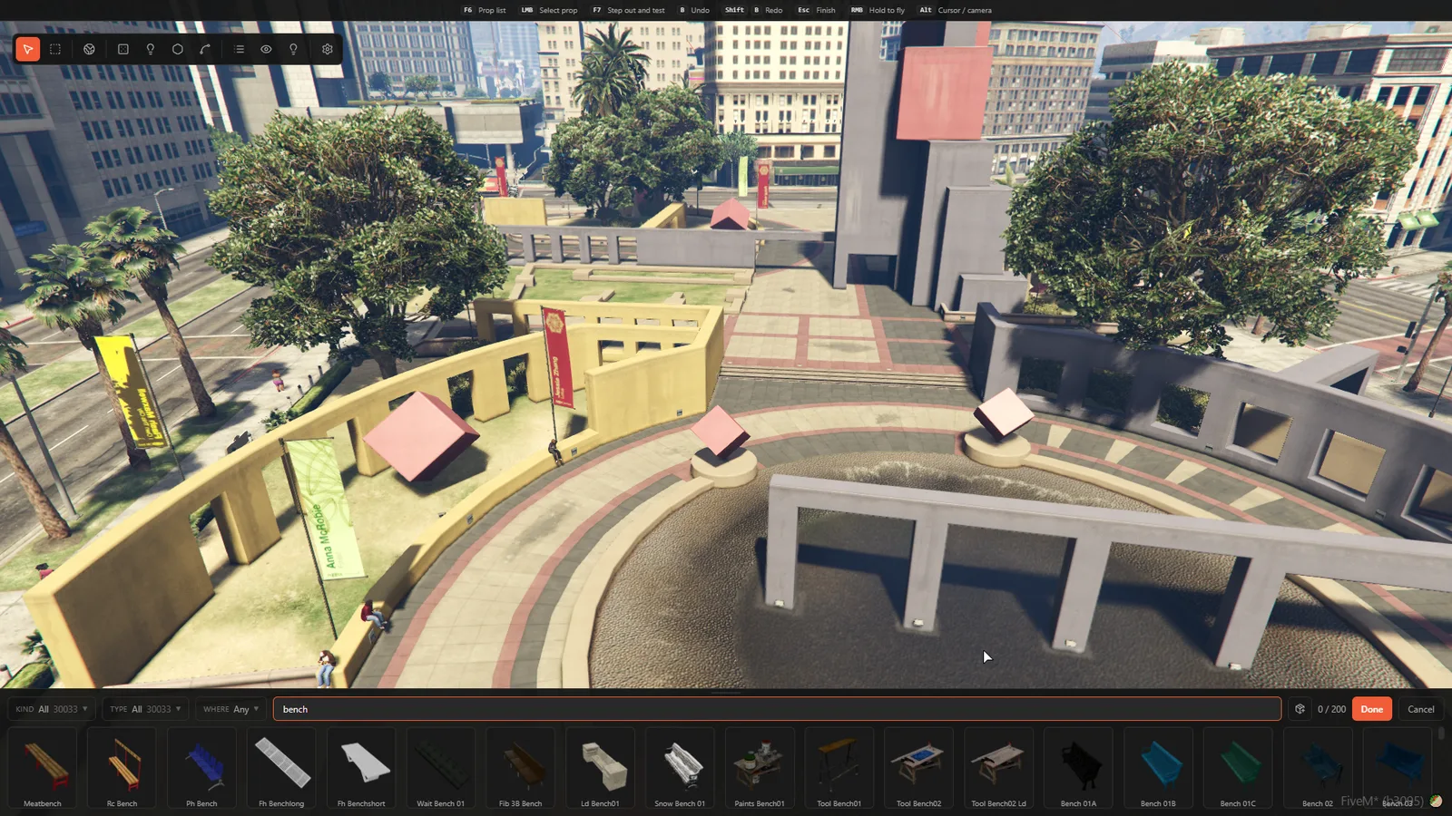
Task: Choose the Fh Benchshort prop
Action: tap(361, 768)
